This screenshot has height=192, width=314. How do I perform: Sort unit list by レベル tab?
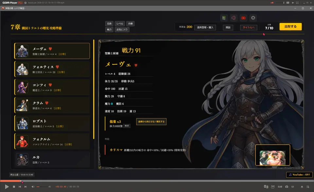pos(120,24)
